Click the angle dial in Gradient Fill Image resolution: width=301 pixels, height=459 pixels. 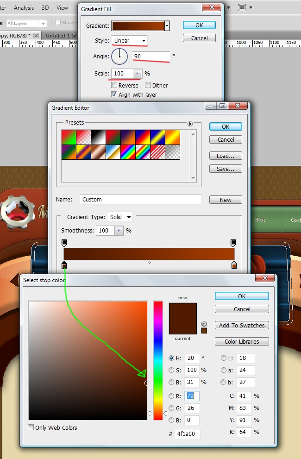click(x=119, y=56)
